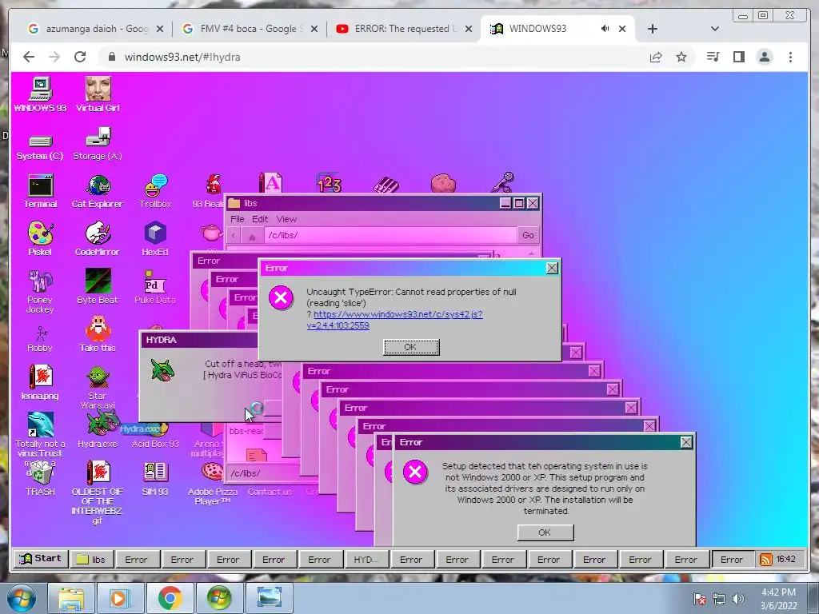Open the Adobe Pizza Player icon
This screenshot has height=614, width=819.
(213, 484)
